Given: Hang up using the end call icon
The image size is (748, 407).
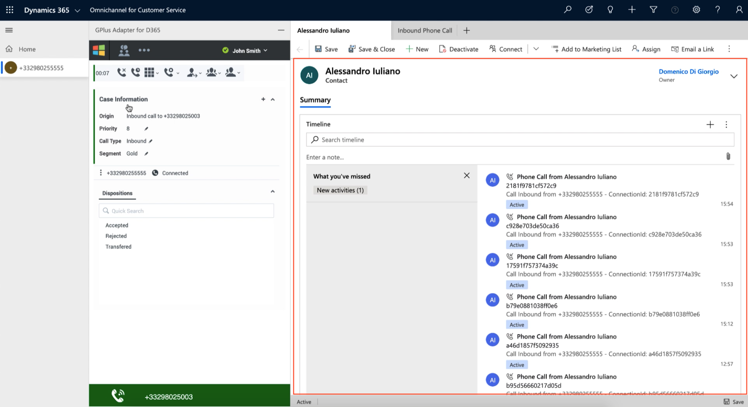Looking at the screenshot, I should pyautogui.click(x=121, y=73).
